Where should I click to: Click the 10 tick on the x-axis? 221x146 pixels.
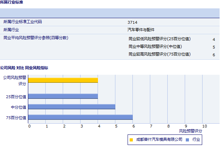click(x=204, y=126)
